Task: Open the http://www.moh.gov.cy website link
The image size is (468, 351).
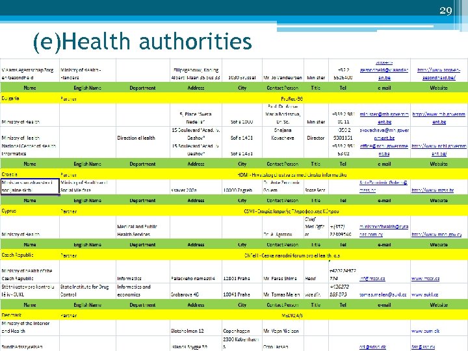Action: [437, 234]
